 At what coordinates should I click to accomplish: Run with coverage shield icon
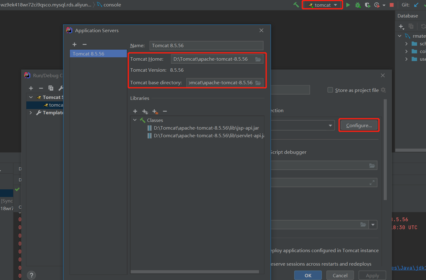click(x=367, y=5)
